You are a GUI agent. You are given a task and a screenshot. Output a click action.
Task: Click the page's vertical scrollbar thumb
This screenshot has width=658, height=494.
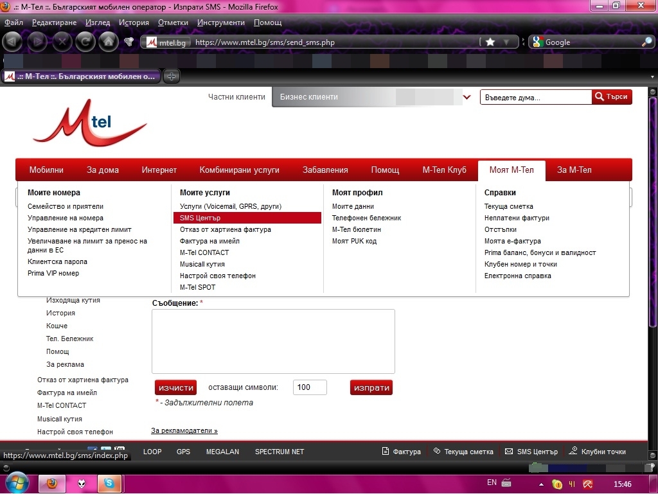pos(653,212)
